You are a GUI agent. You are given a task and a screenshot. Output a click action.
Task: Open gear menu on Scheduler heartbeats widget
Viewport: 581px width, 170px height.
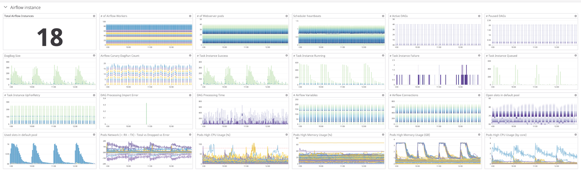pyautogui.click(x=383, y=16)
